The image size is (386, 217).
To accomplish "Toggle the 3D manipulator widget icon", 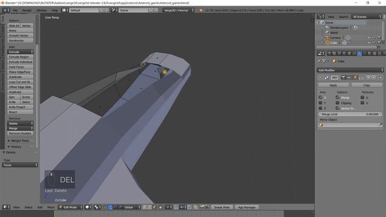I will [105, 207].
